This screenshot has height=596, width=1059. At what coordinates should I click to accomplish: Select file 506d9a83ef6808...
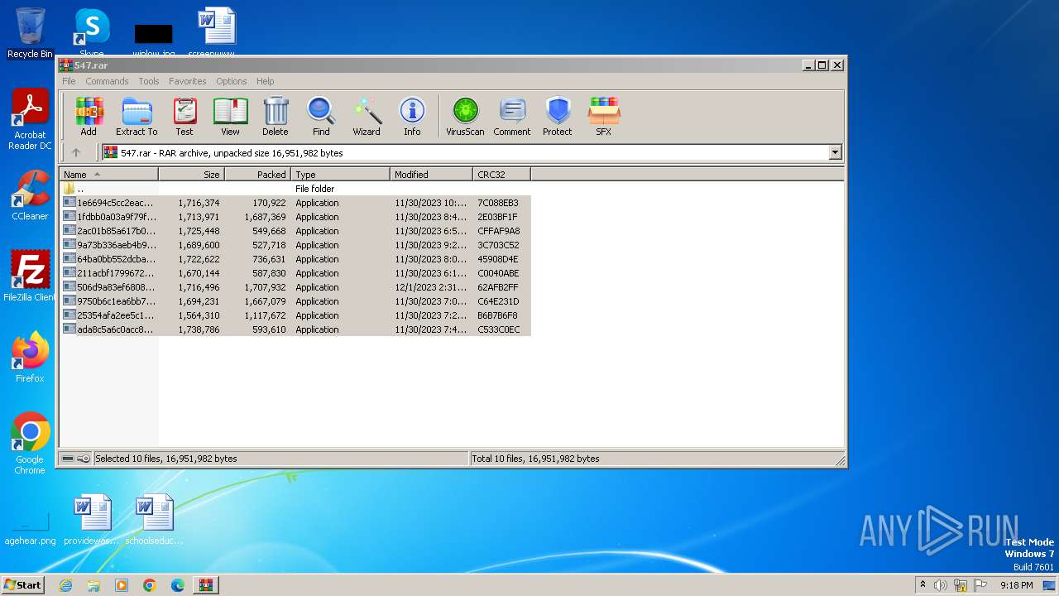(295, 287)
